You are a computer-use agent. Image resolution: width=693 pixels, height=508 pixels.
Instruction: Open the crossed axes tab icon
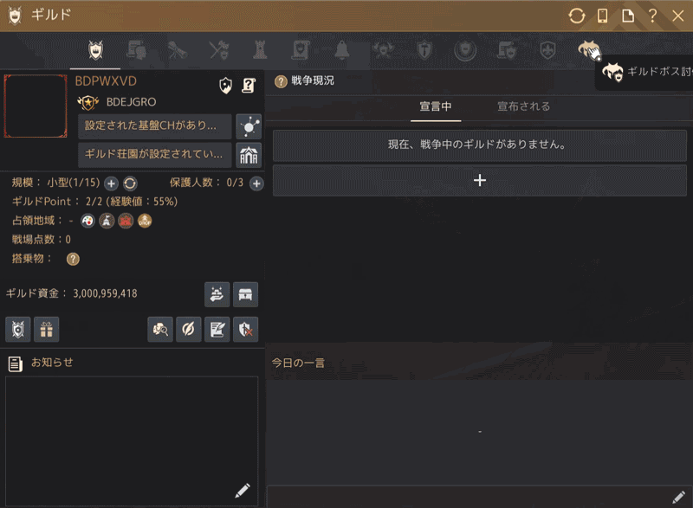tap(217, 50)
